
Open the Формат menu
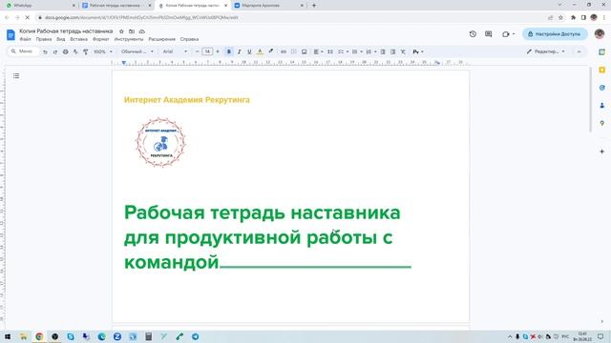[x=101, y=39]
